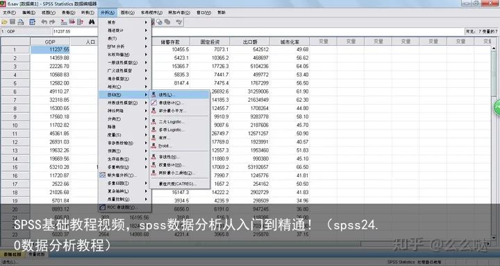Expand the 描述统计 submenu
500x266 pixels.
pyautogui.click(x=125, y=30)
